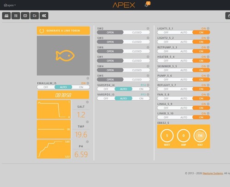230x187 pixels.
Task: Click the gear icon above TMP
Action: pos(87,122)
